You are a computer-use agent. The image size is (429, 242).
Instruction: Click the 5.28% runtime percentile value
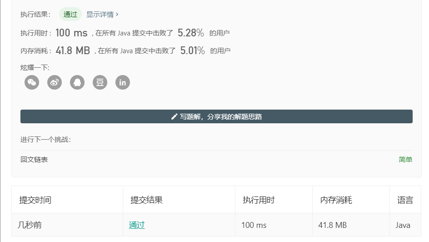(191, 33)
